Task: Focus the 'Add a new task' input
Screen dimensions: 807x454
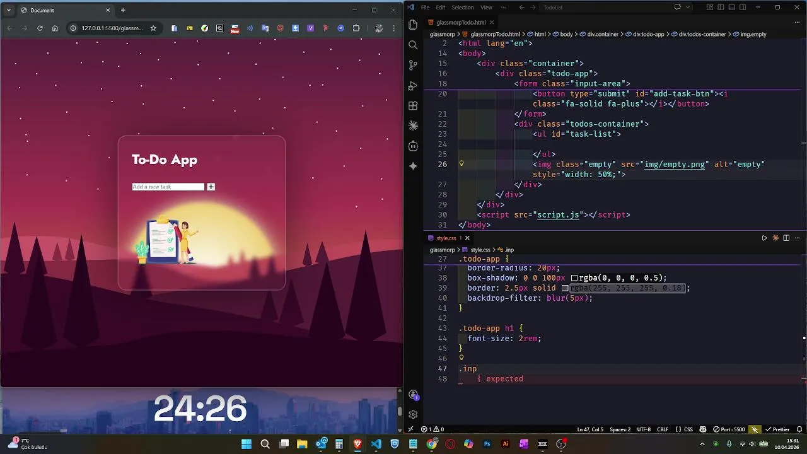Action: coord(168,187)
